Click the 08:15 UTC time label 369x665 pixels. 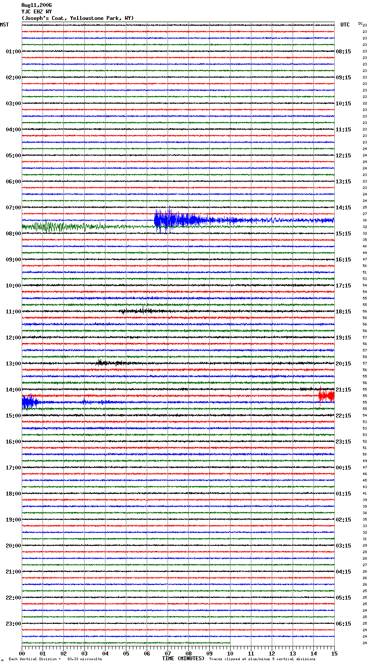point(343,52)
